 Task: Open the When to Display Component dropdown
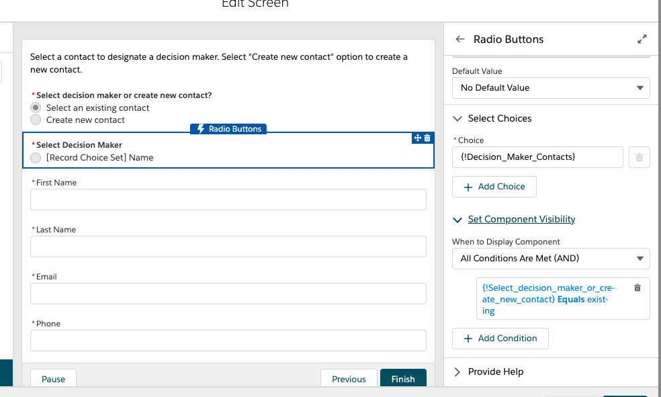(551, 258)
